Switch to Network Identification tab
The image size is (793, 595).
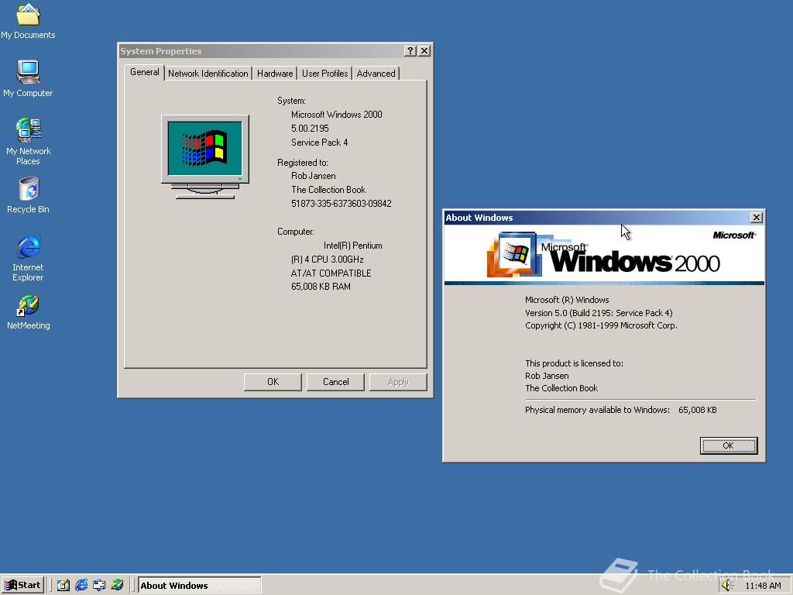coord(208,74)
